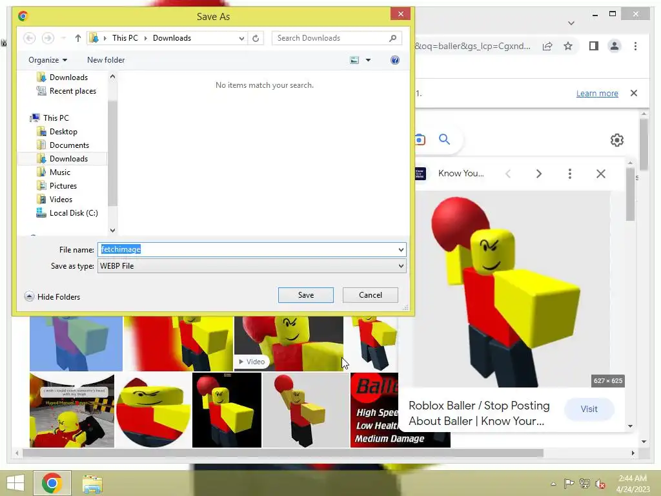Search by image camera icon
Viewport: 661px width, 496px height.
pyautogui.click(x=420, y=139)
